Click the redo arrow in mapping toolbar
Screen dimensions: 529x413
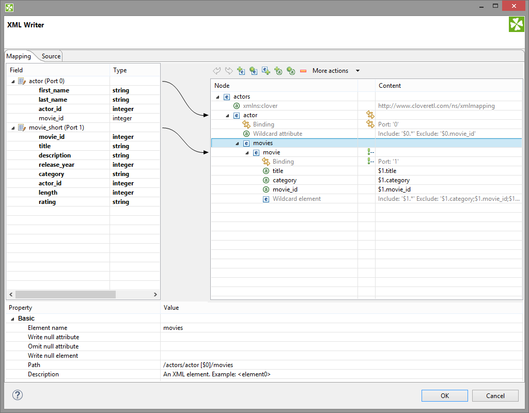tap(229, 71)
